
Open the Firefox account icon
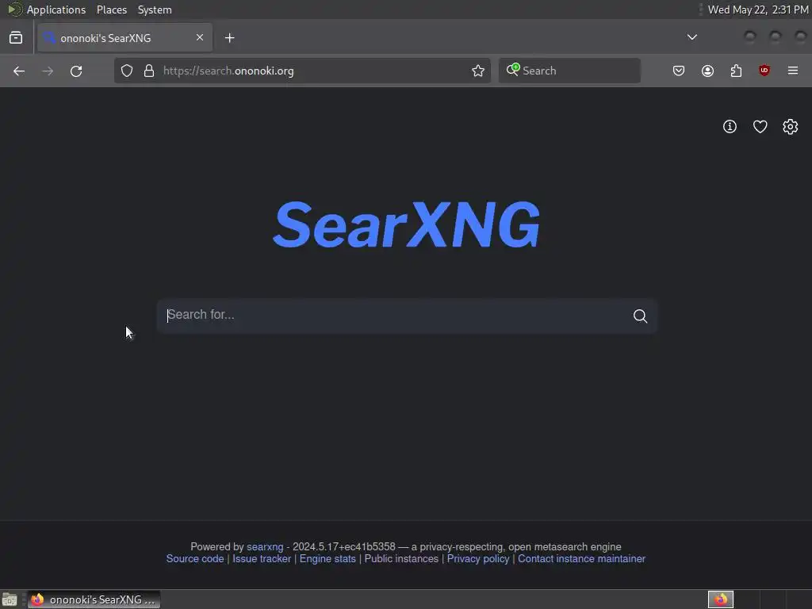pyautogui.click(x=707, y=71)
